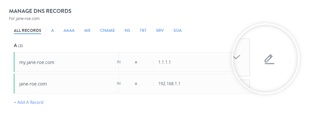Select the SRV tab
Viewport: 317px width, 117px height.
point(160,31)
